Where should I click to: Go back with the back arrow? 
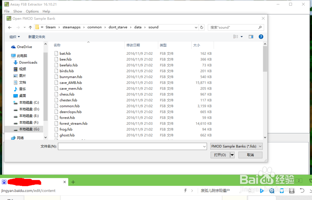(x=10, y=27)
